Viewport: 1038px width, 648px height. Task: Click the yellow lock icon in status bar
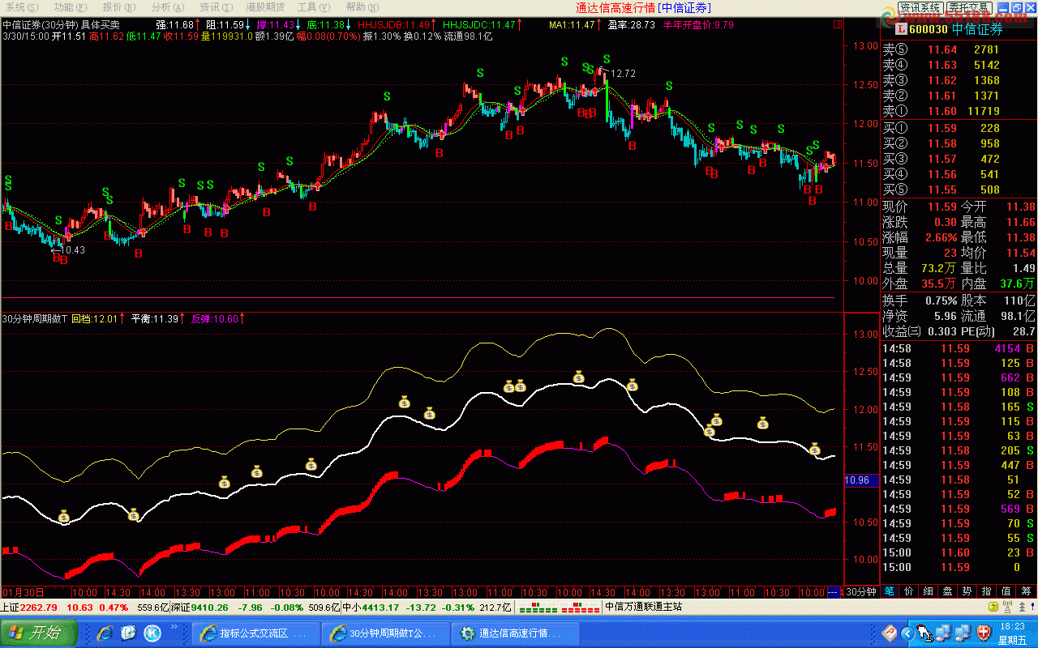(x=993, y=607)
